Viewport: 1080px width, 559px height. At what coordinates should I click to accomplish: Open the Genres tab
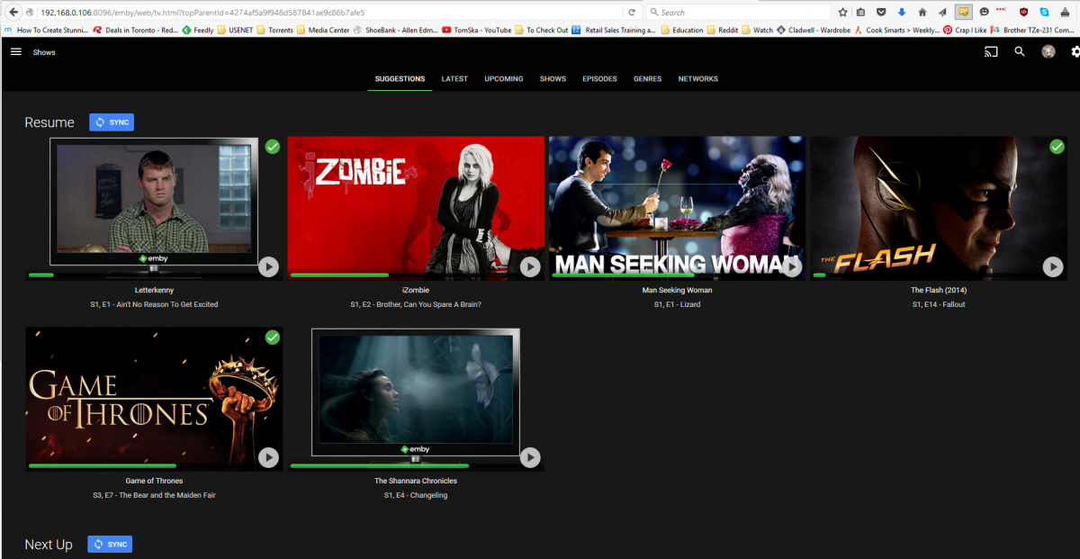click(647, 78)
